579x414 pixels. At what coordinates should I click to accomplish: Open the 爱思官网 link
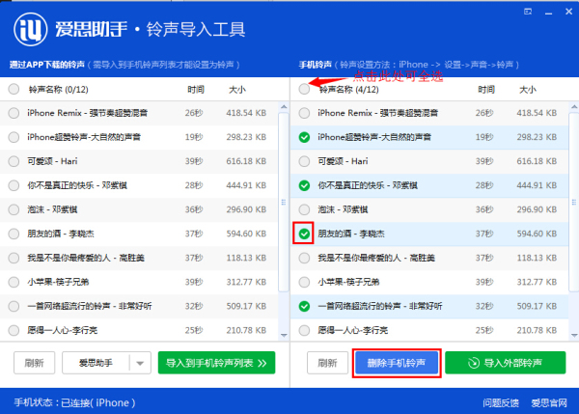click(548, 401)
